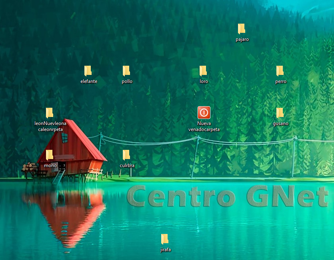Select the leonNuevleona caleonrpeta folder icon

click(50, 113)
